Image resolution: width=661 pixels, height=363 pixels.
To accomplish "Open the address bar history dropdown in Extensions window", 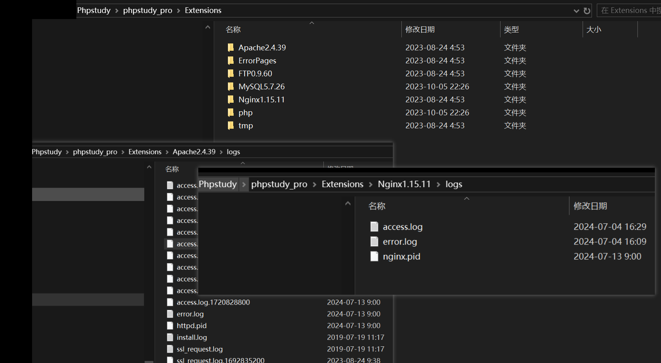I will (576, 11).
